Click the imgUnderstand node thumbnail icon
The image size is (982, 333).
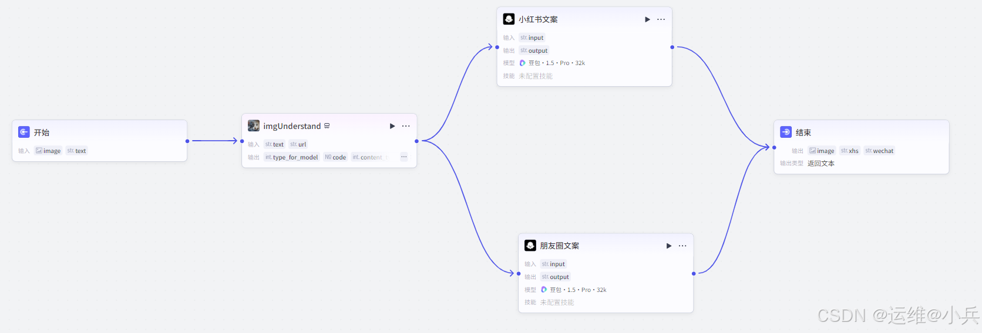(254, 125)
